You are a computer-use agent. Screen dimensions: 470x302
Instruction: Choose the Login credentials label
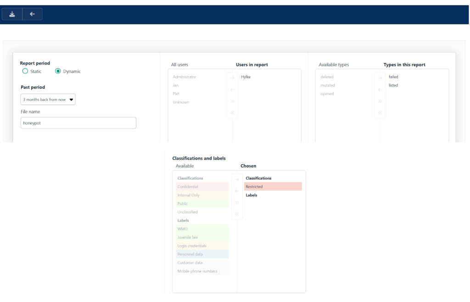point(202,246)
